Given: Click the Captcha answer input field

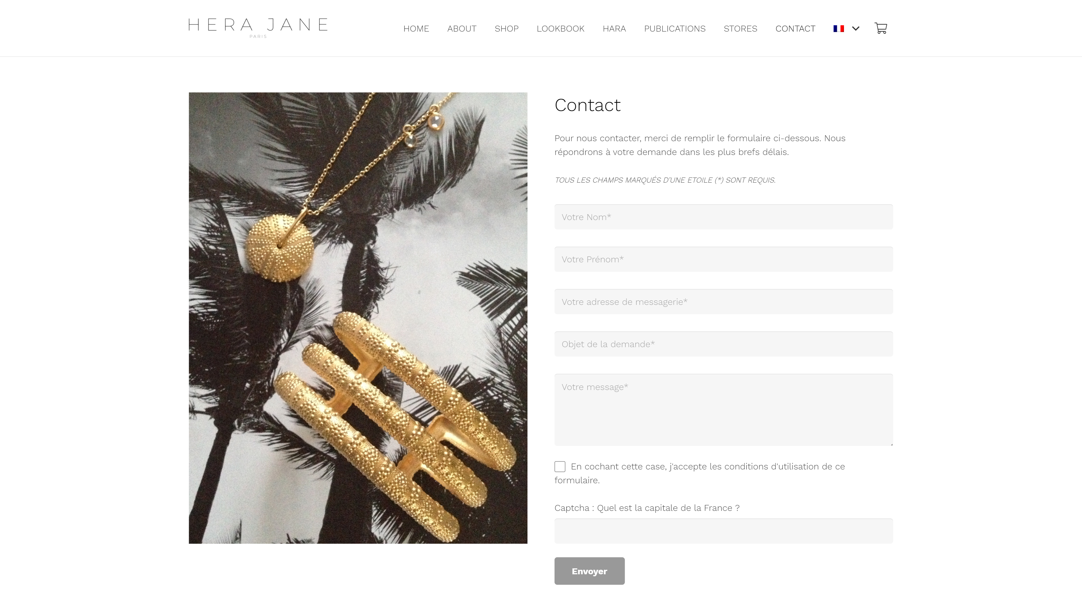Looking at the screenshot, I should coord(723,531).
